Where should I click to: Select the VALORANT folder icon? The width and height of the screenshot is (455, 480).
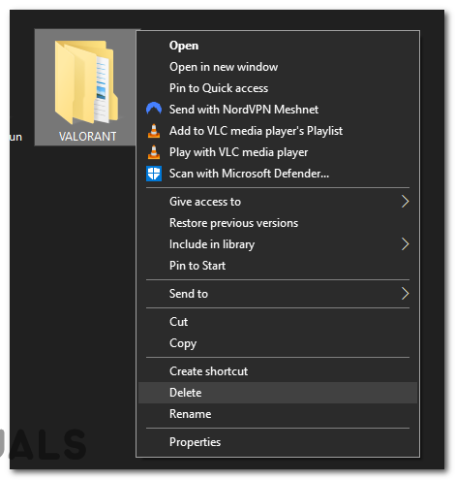click(x=86, y=82)
